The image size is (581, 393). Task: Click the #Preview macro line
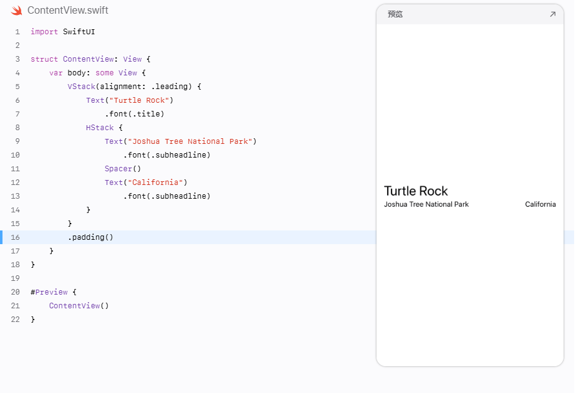coord(54,292)
